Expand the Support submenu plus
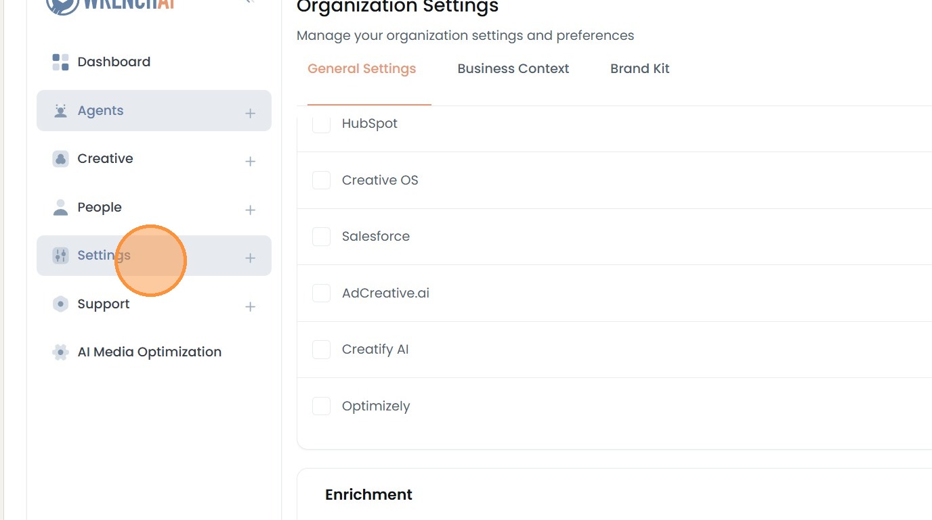932x520 pixels. (x=250, y=306)
